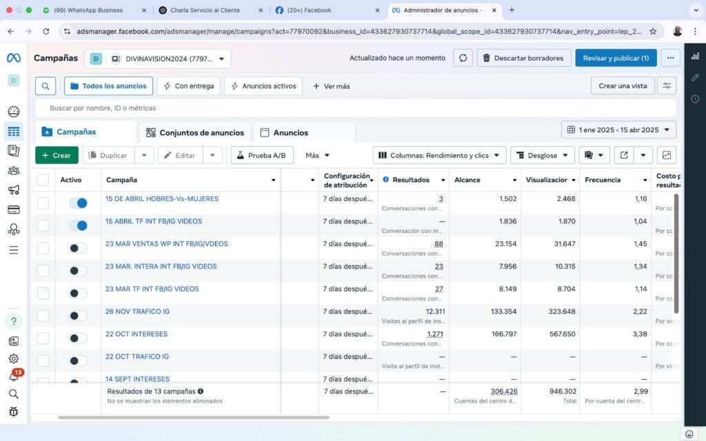Click the reports icon button near Desglose
The image size is (706, 441).
pos(594,155)
